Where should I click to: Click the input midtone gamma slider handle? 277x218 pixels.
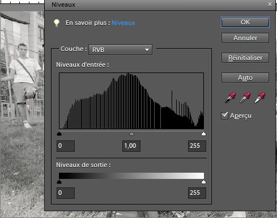(131, 134)
